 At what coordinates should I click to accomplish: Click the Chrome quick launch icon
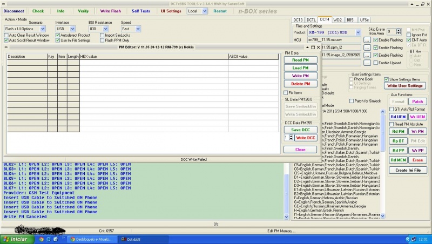click(42, 239)
